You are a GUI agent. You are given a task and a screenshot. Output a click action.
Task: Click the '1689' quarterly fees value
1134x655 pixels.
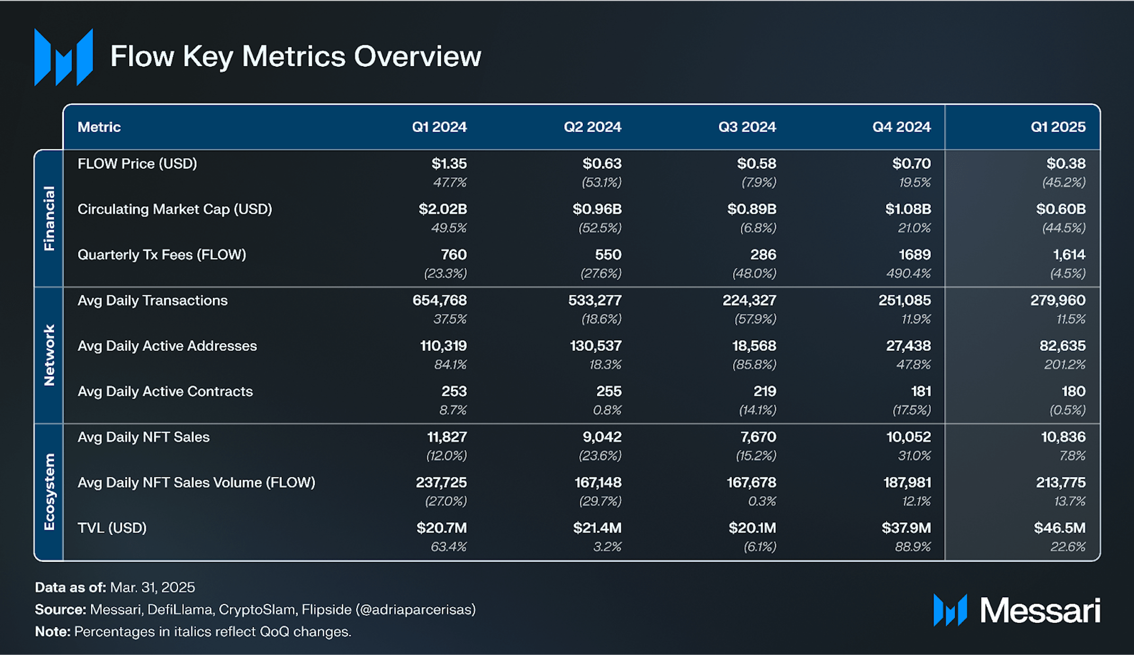[x=914, y=255]
